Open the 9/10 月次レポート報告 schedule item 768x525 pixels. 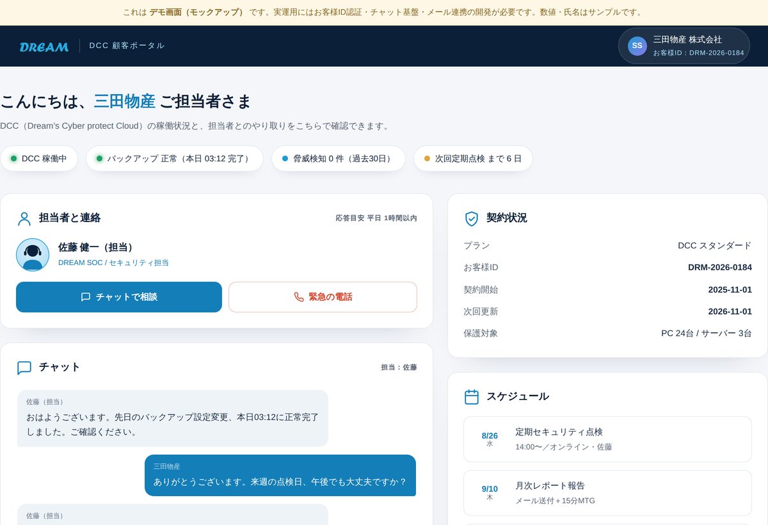tap(607, 493)
